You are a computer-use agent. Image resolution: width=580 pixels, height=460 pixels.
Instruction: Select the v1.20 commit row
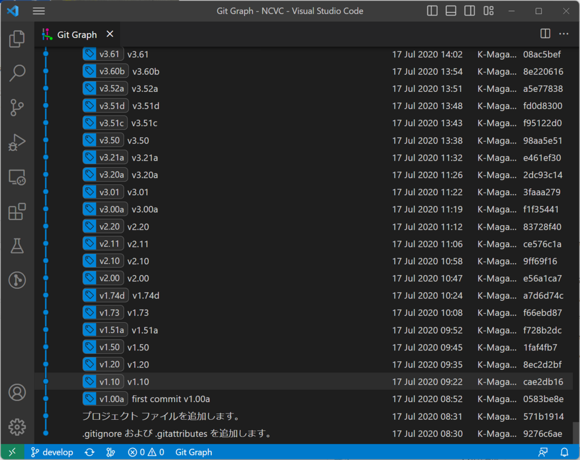[304, 365]
